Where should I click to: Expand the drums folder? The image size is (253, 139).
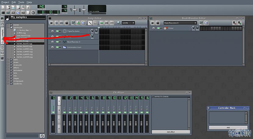point(8,62)
